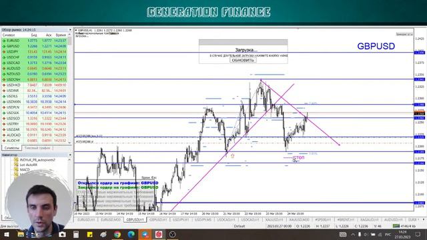Screen dimensions: 427x240
Task: Show hidden system tray icons
Action: click(x=353, y=234)
